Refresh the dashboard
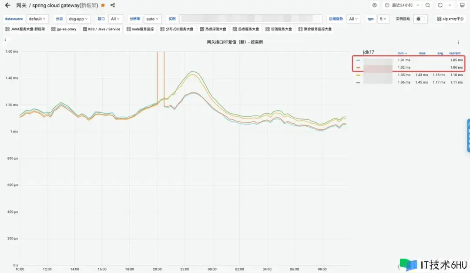This screenshot has width=470, height=273. [440, 5]
